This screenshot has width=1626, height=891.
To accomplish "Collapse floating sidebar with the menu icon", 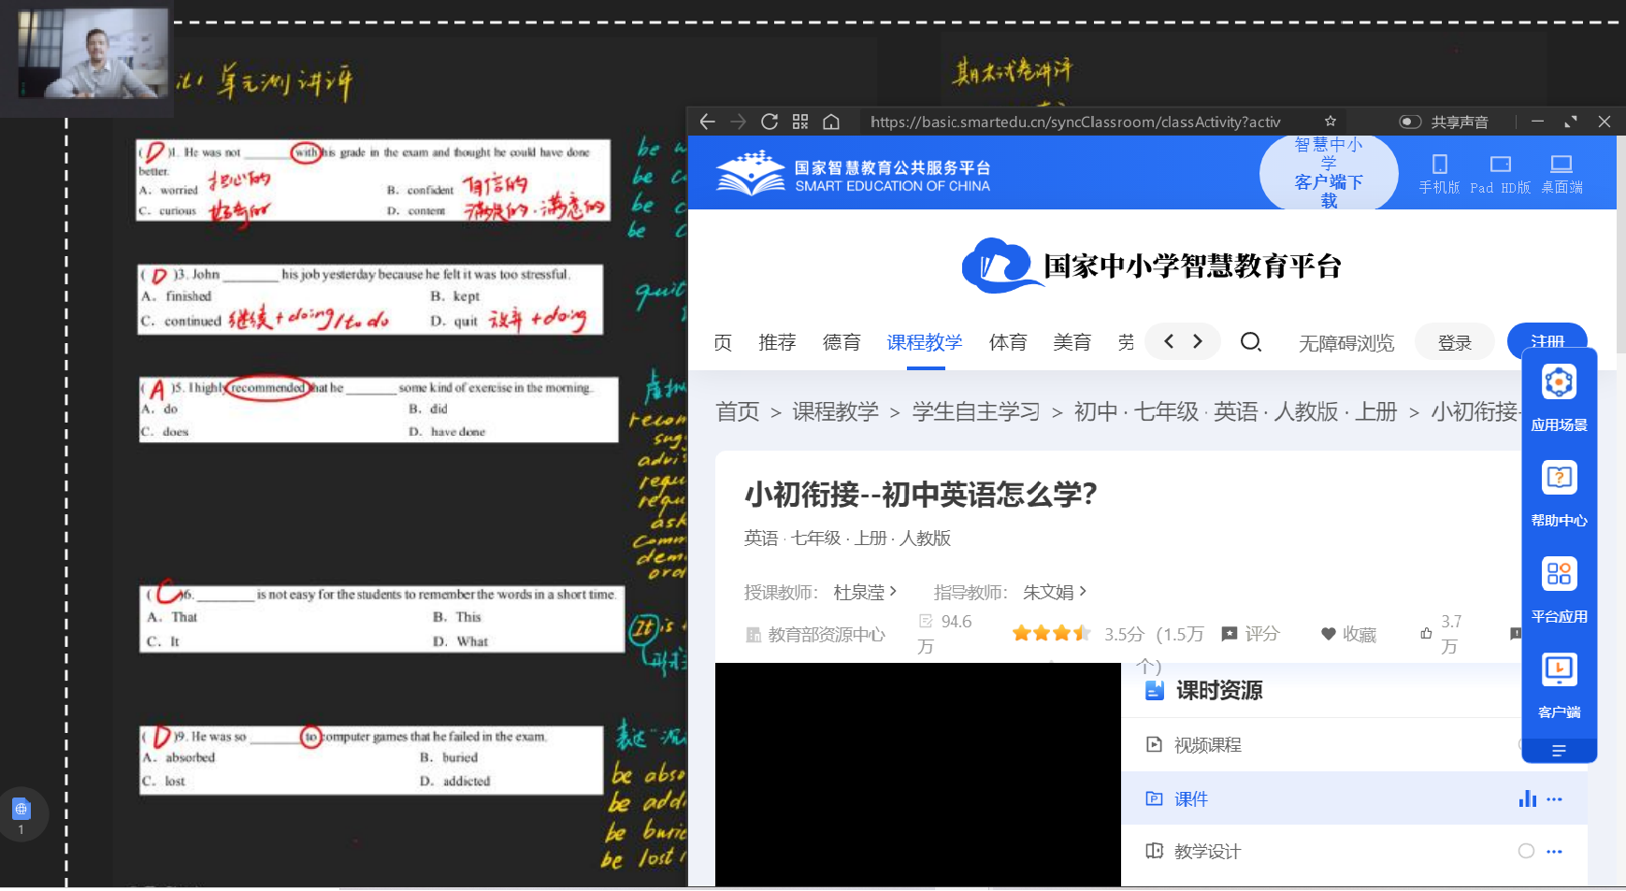I will tap(1559, 751).
